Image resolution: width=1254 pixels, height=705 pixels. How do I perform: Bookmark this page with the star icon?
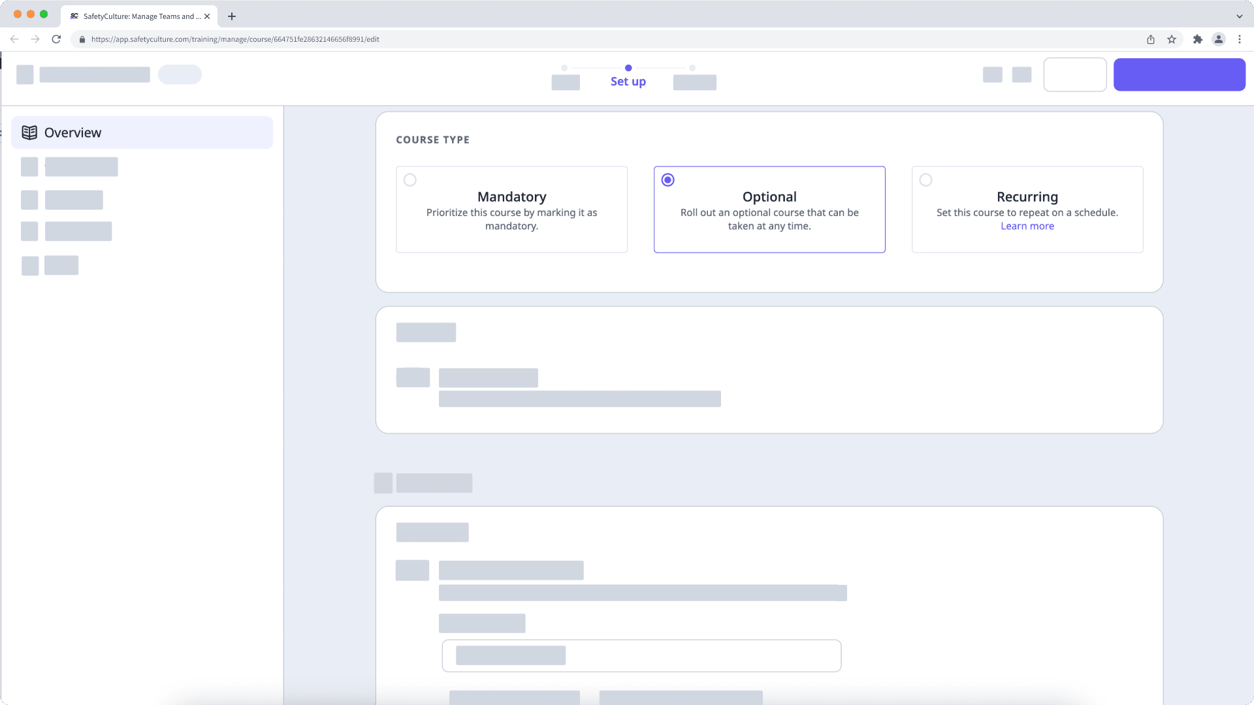1170,39
